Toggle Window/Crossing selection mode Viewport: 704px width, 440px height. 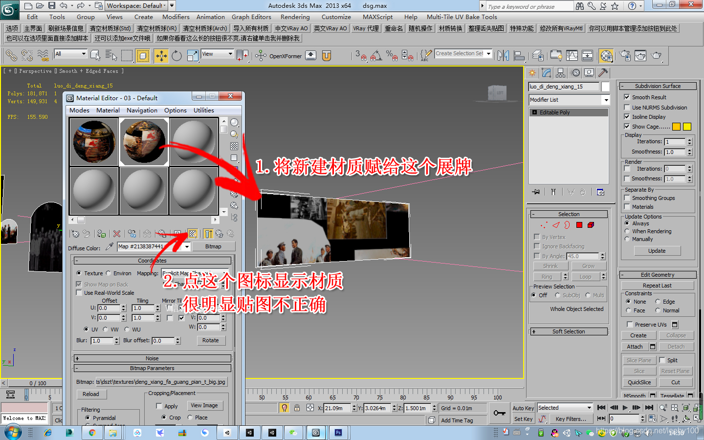click(143, 56)
